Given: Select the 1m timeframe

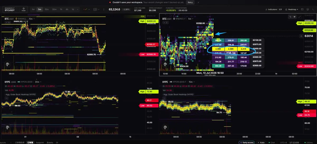Looking at the screenshot, I should point(33,9).
